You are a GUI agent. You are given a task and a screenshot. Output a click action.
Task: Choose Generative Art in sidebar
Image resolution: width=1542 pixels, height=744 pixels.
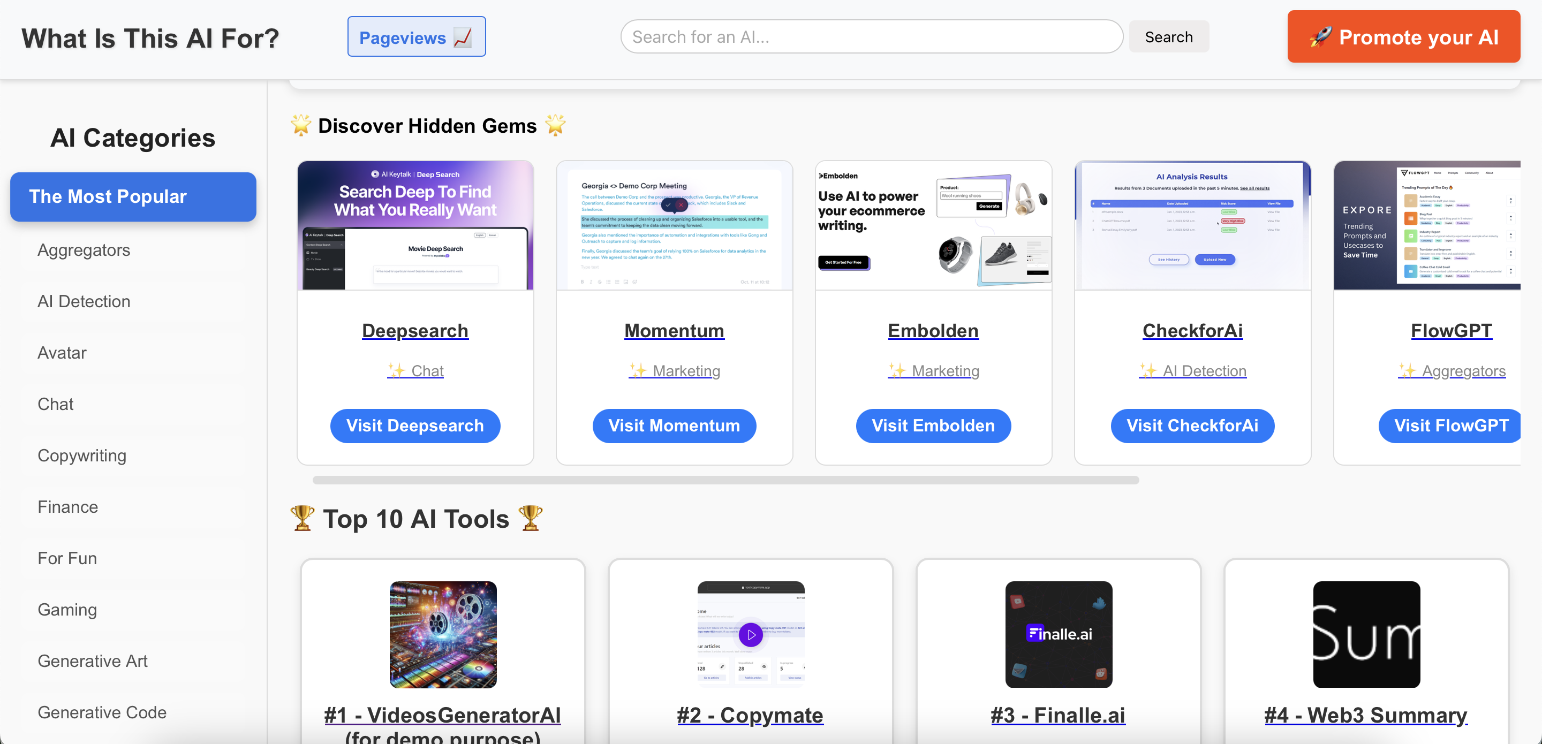click(x=92, y=661)
